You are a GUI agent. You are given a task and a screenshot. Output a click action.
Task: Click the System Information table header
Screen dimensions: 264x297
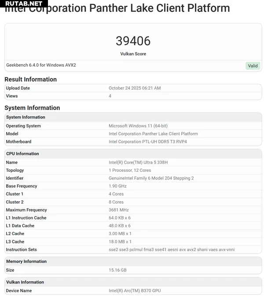26,117
